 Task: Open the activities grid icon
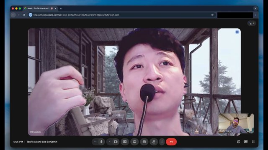point(253,142)
